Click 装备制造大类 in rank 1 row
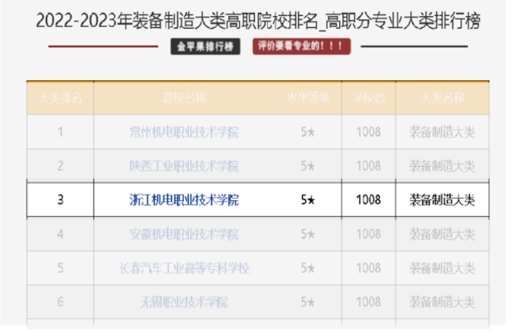 pos(442,132)
